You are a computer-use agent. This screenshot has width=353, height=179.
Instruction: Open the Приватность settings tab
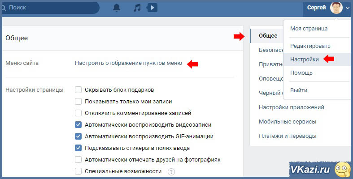point(267,64)
